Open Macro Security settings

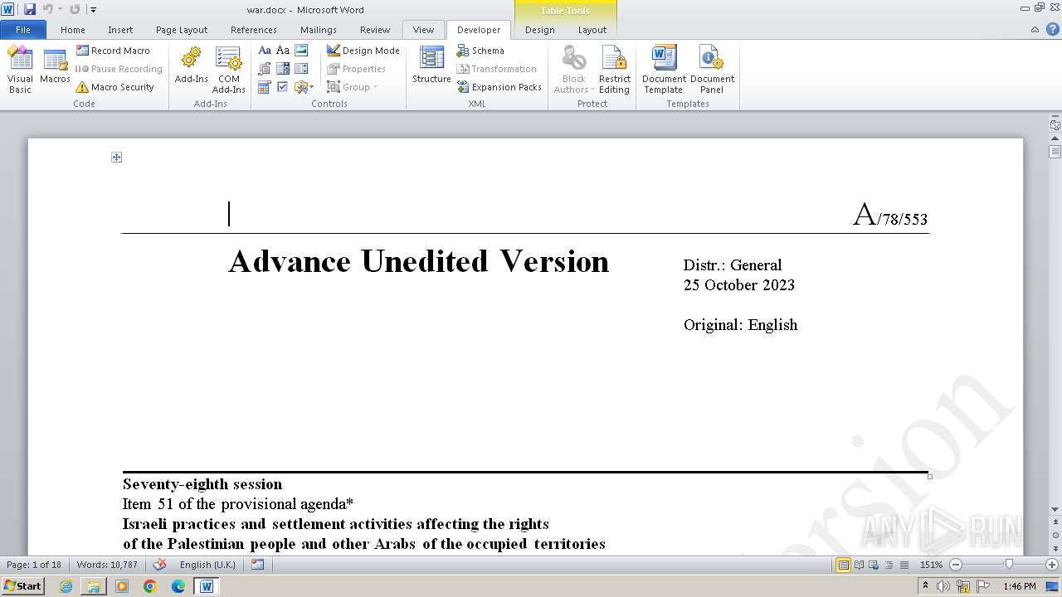pos(114,87)
